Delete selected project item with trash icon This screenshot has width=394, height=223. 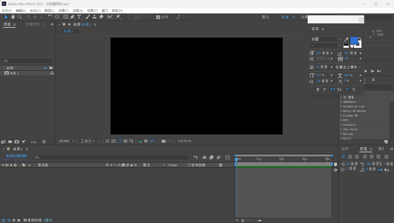44,141
